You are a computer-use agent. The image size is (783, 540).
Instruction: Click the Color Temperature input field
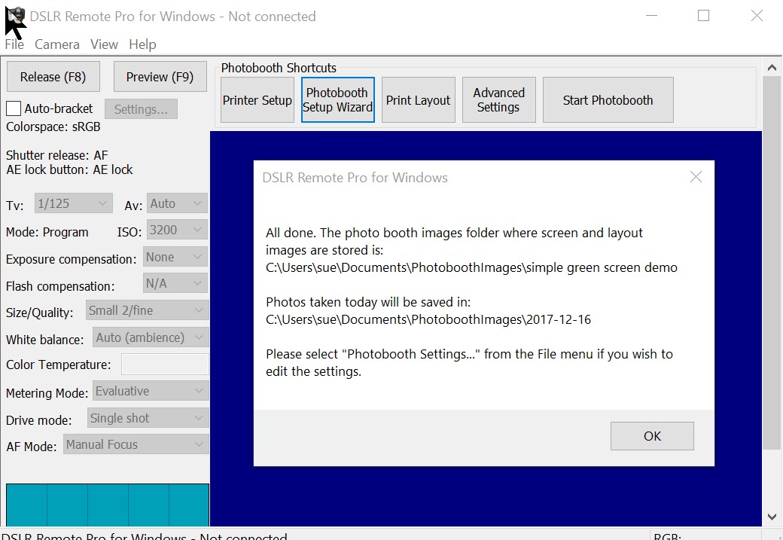pos(165,365)
